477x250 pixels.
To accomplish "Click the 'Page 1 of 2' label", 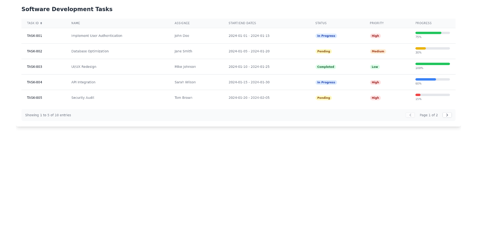I will (x=429, y=115).
